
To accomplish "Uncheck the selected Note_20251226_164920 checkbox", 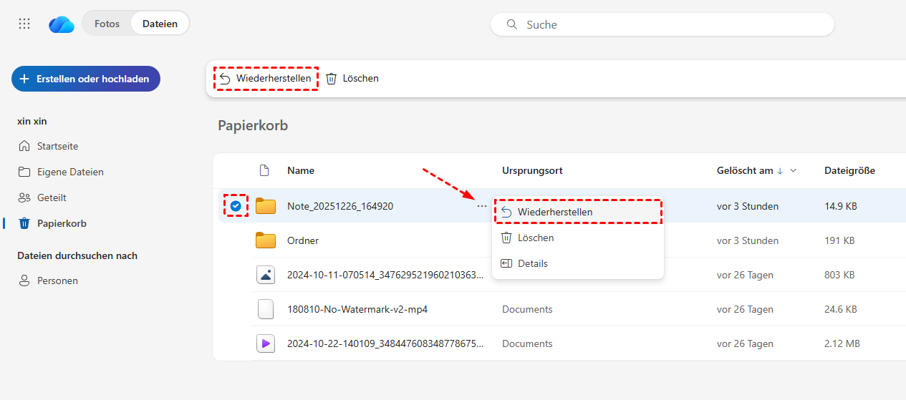I will 236,206.
